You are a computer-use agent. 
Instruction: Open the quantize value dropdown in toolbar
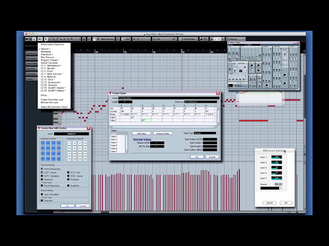(164, 39)
